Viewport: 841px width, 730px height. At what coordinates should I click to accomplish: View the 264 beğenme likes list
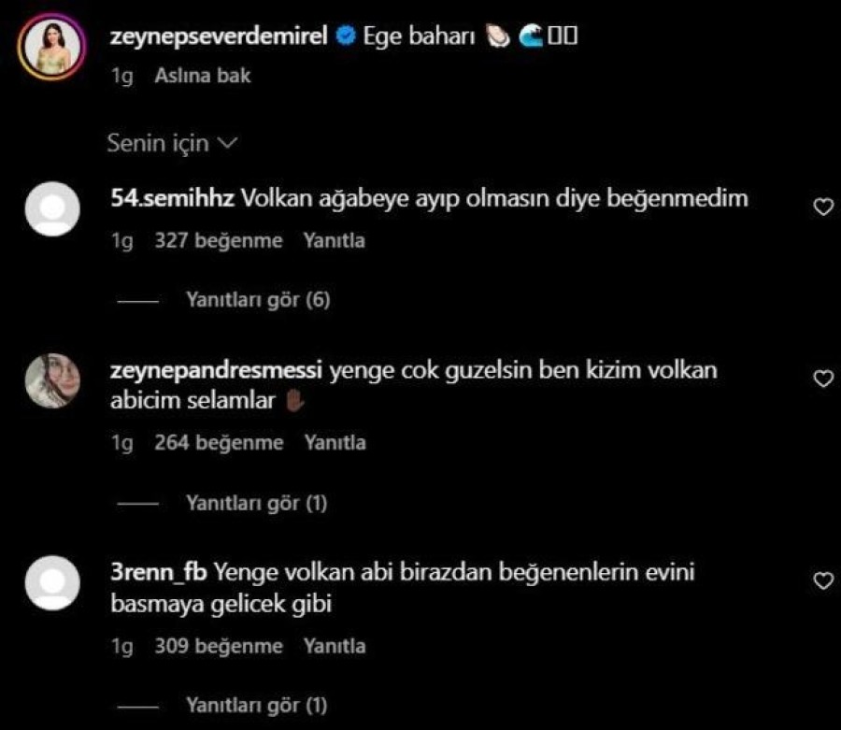219,442
